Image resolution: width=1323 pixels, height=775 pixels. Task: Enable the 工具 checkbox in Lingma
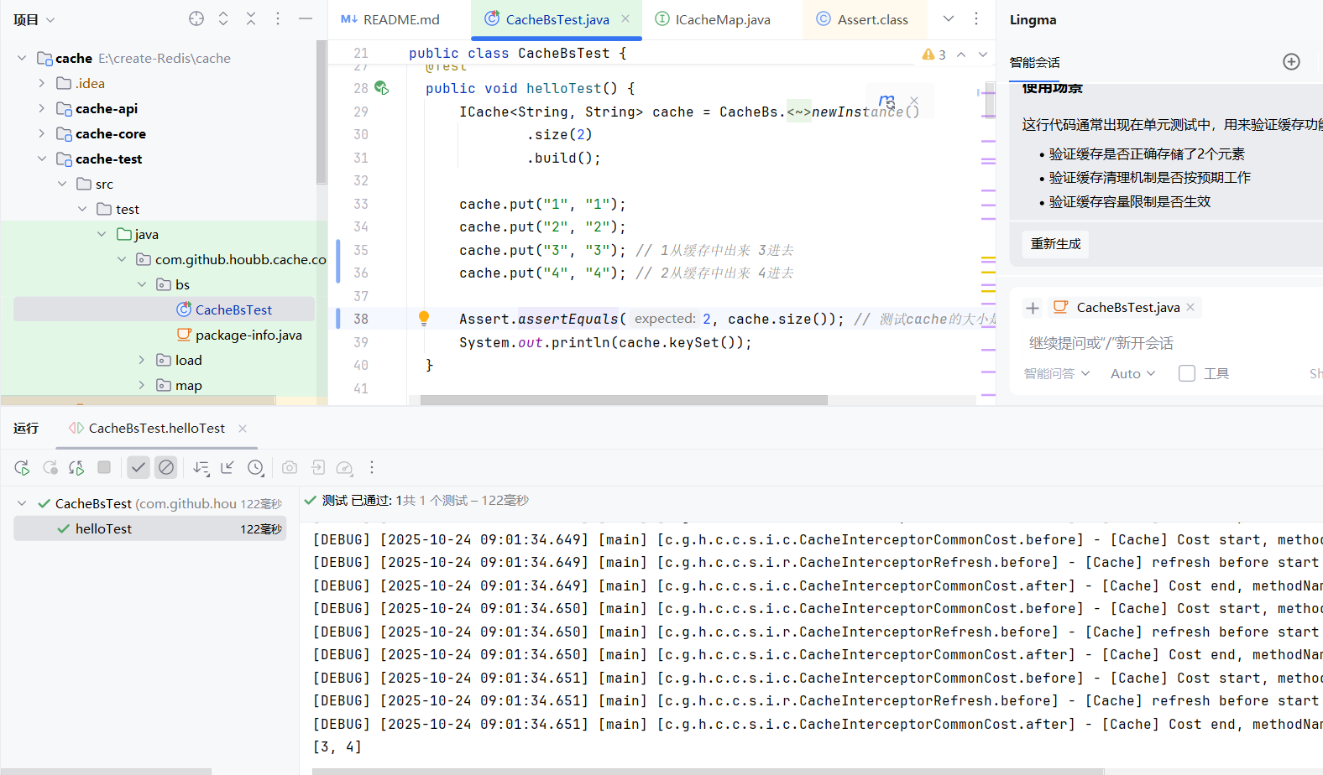1187,374
